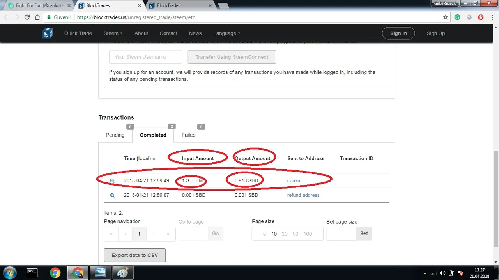The image size is (499, 280).
Task: Open the News page
Action: pyautogui.click(x=195, y=33)
